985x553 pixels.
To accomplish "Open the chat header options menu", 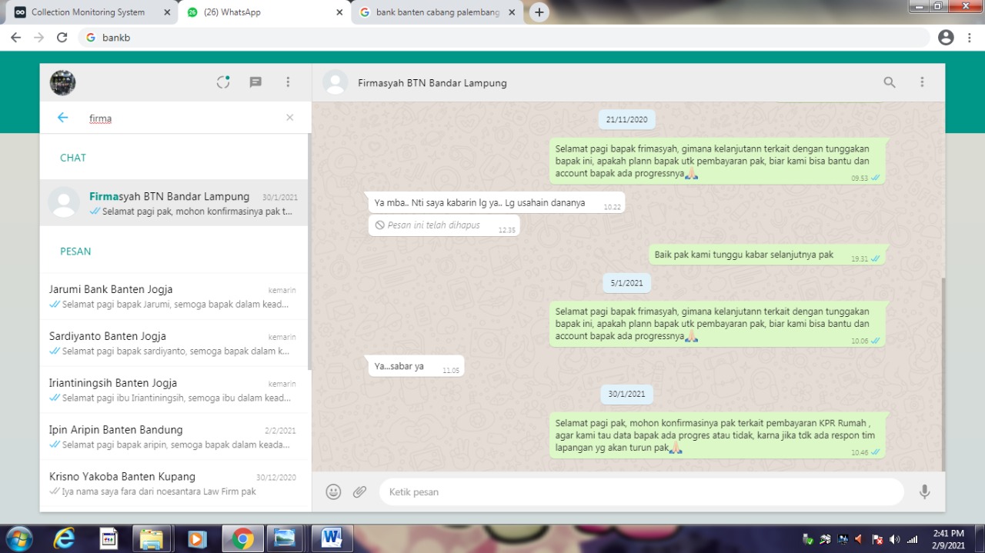I will click(922, 82).
